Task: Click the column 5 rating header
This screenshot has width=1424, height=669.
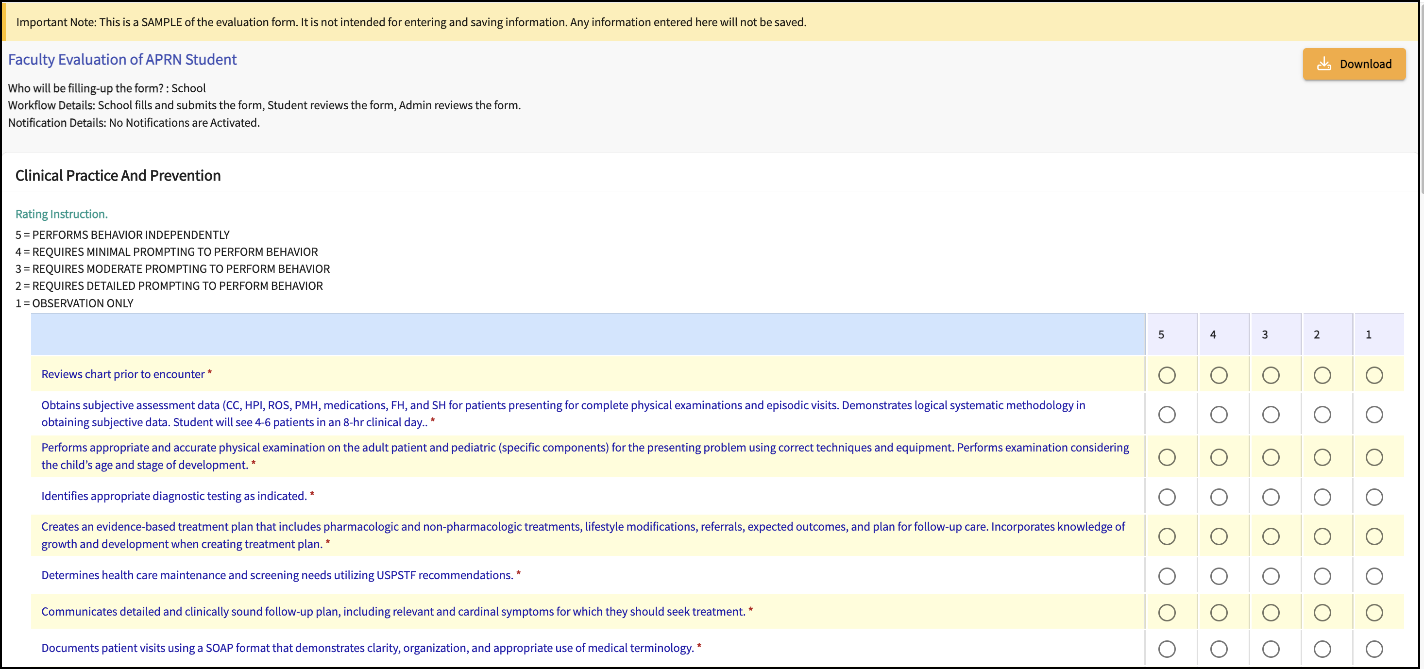Action: coord(1161,334)
